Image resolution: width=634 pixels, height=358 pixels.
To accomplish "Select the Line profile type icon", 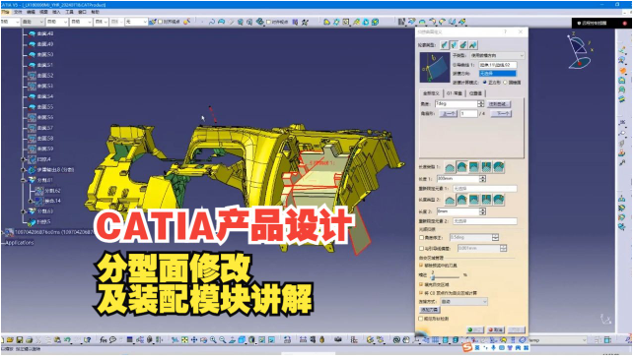I will (455, 45).
